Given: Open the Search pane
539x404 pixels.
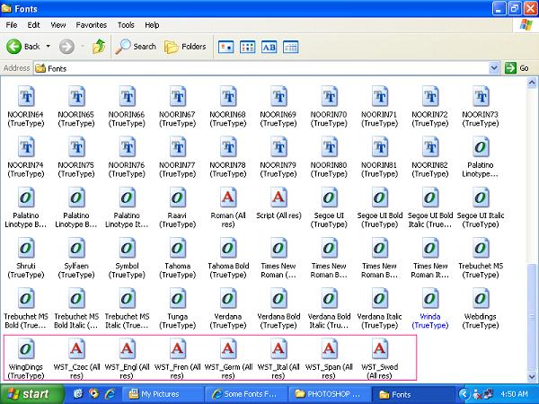Looking at the screenshot, I should point(135,47).
